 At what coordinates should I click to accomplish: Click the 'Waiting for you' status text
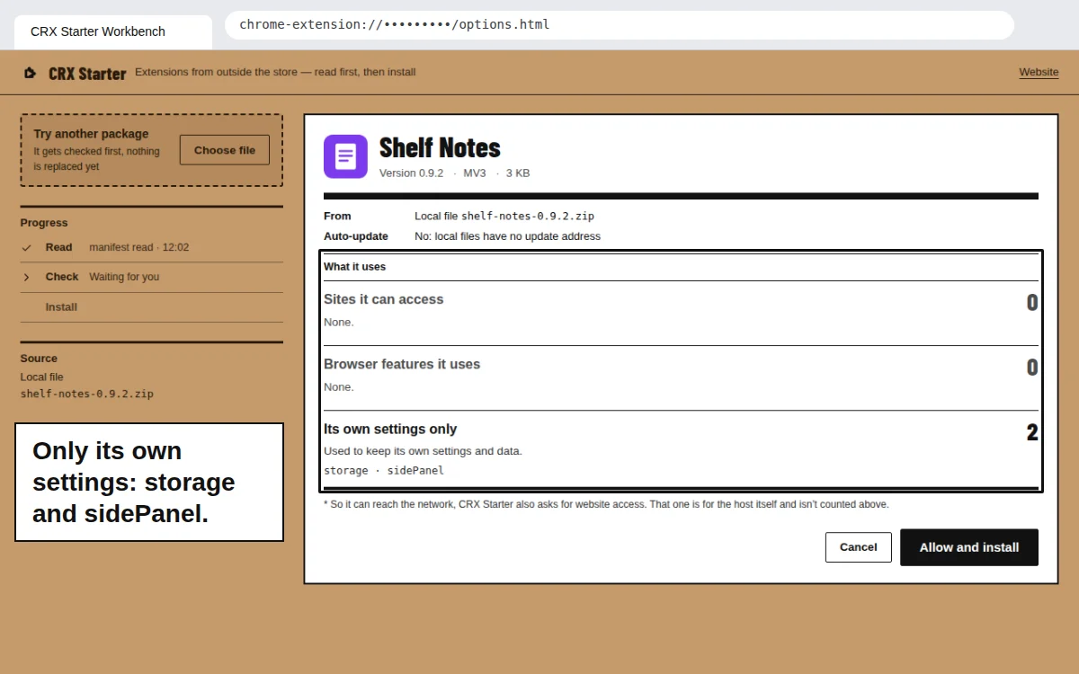pos(124,277)
